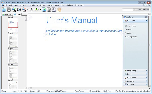152x94 pixels.
Task: Click the Open file folder icon
Action: pos(4,9)
